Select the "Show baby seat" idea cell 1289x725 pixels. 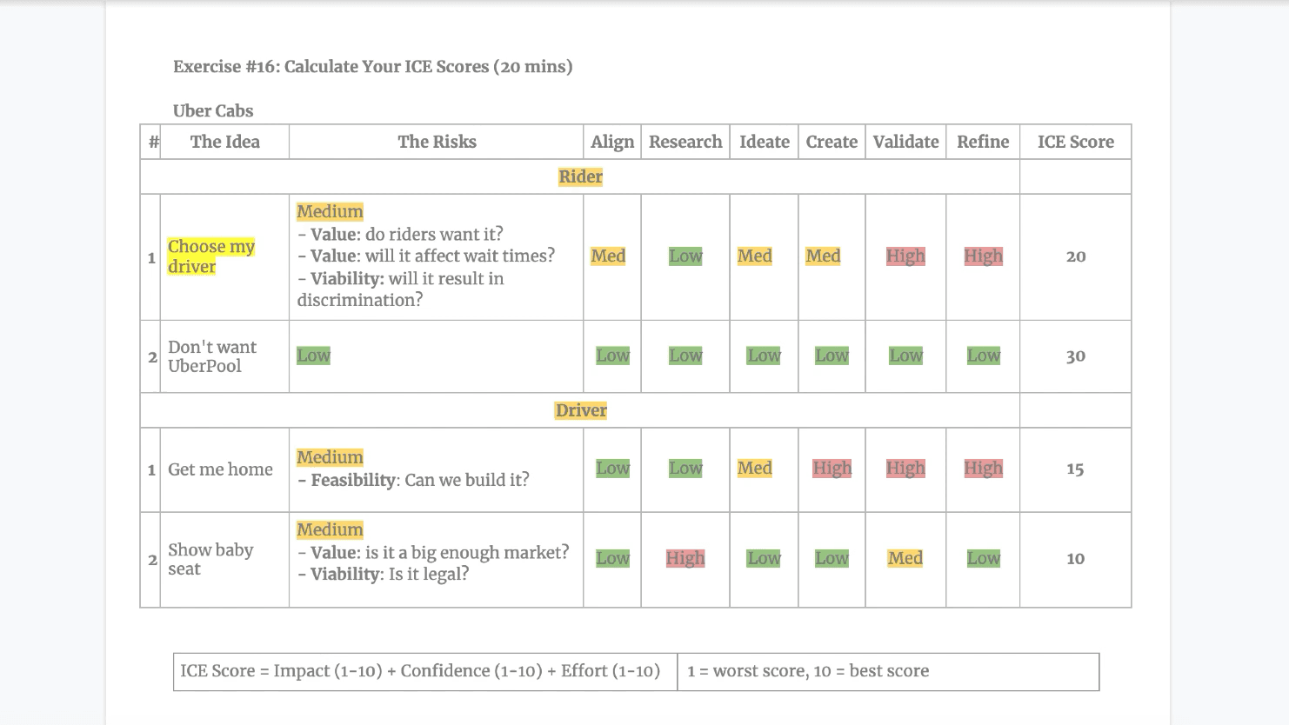click(210, 559)
